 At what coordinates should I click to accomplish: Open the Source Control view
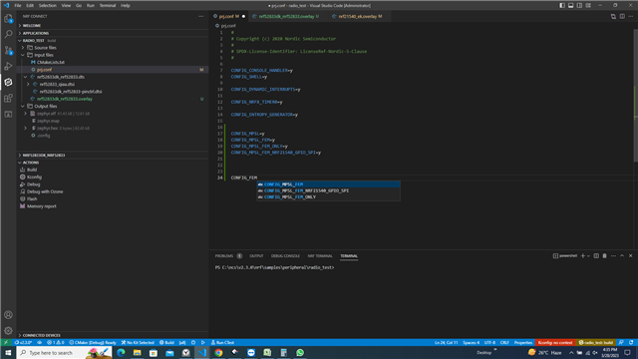pos(8,50)
